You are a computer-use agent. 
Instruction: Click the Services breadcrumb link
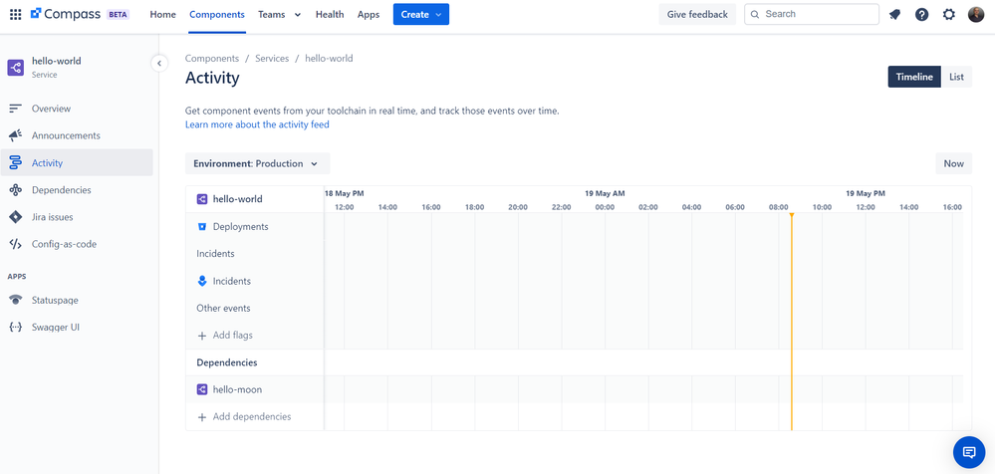(272, 59)
